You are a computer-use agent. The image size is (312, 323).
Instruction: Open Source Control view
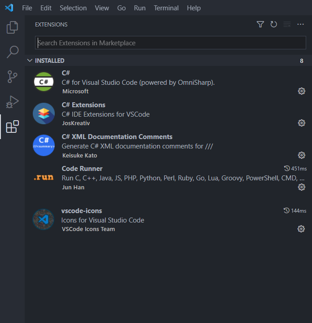tap(13, 77)
